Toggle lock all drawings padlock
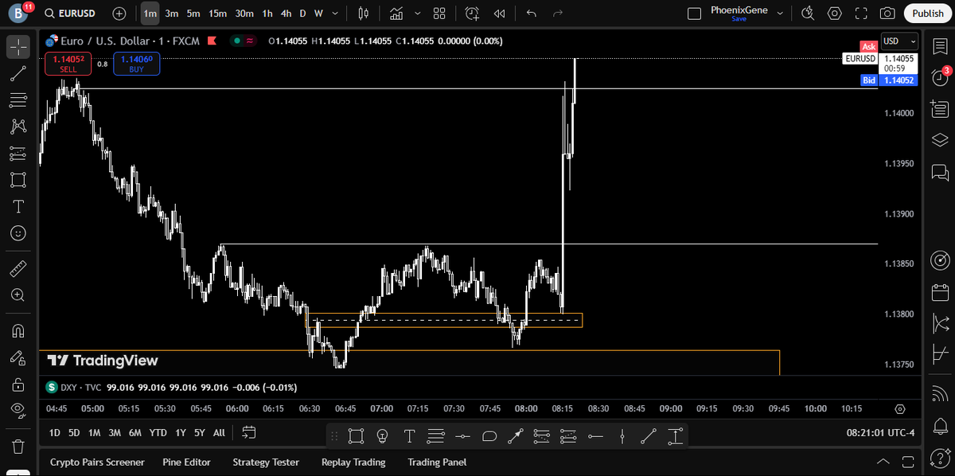This screenshot has height=476, width=955. [x=18, y=384]
